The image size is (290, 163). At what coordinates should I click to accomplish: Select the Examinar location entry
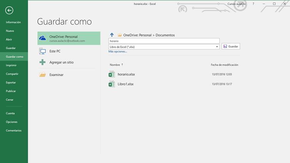point(69,75)
